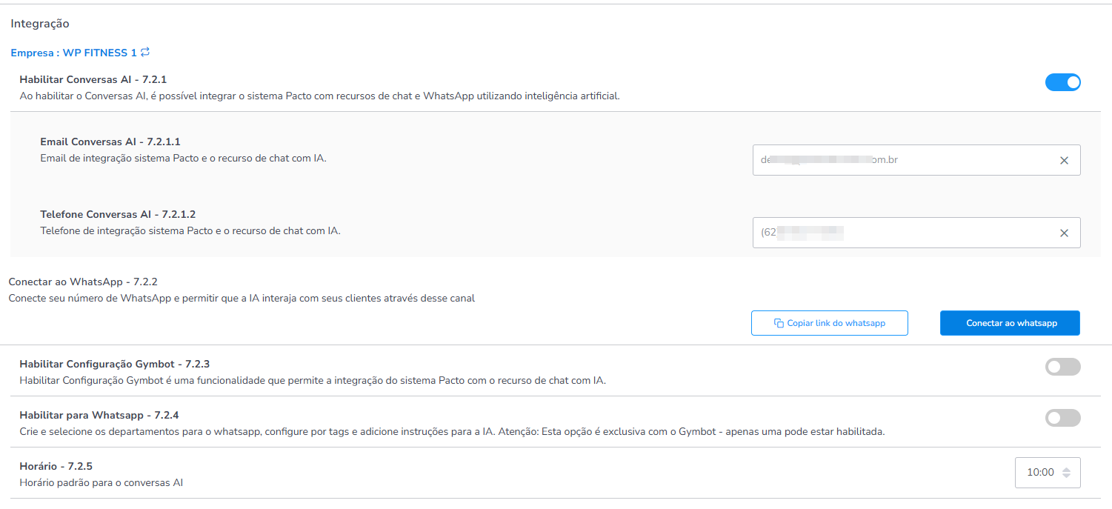The image size is (1112, 509).
Task: Click the swap company icon beside WP FITNESS 1
Action: [x=145, y=52]
